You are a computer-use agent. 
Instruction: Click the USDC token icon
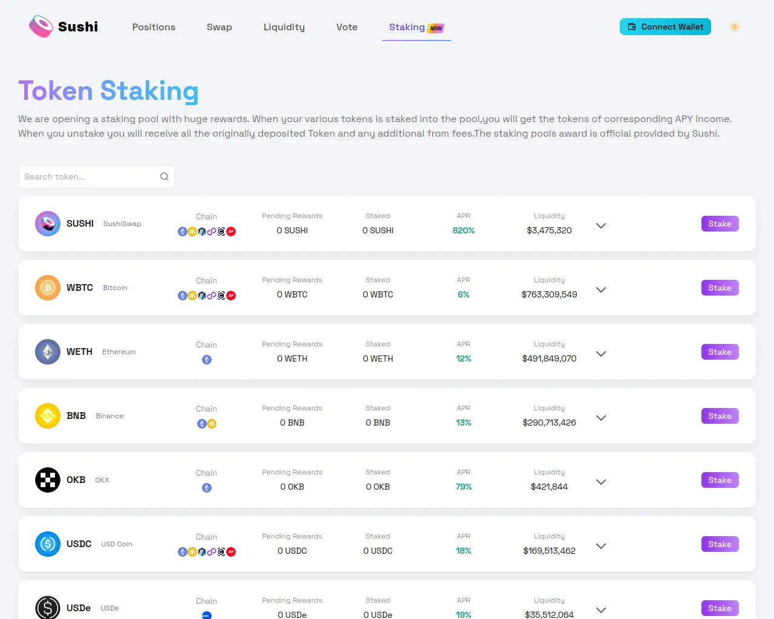[48, 544]
